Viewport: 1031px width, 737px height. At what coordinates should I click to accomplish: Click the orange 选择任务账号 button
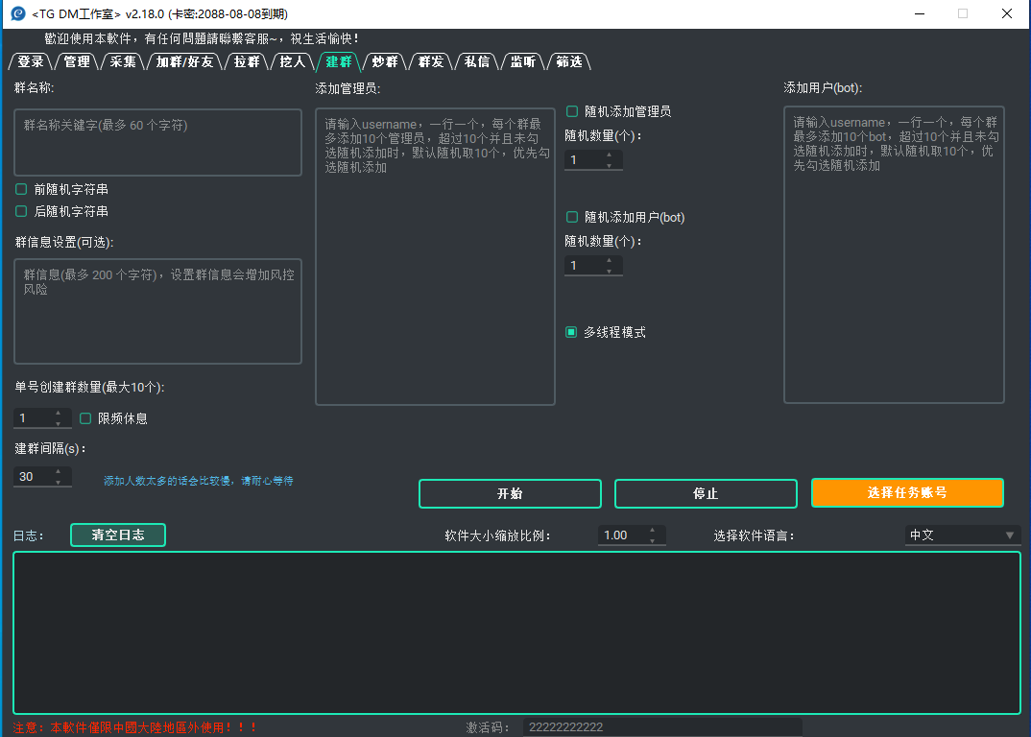(x=907, y=492)
